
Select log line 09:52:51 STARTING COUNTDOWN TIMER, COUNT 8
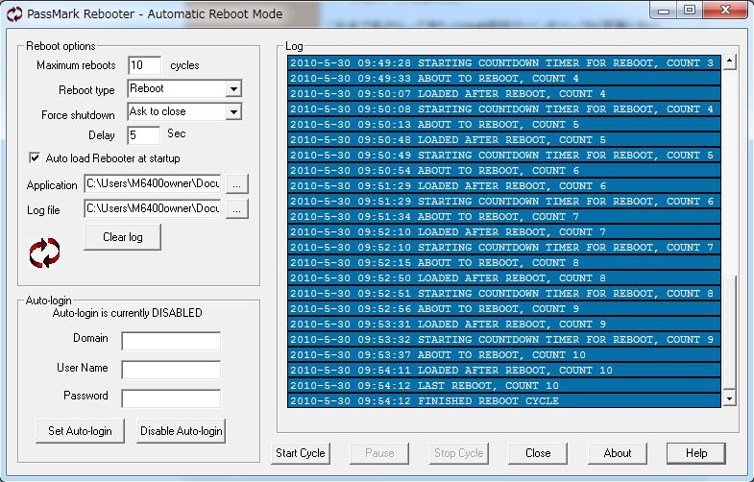(x=504, y=294)
